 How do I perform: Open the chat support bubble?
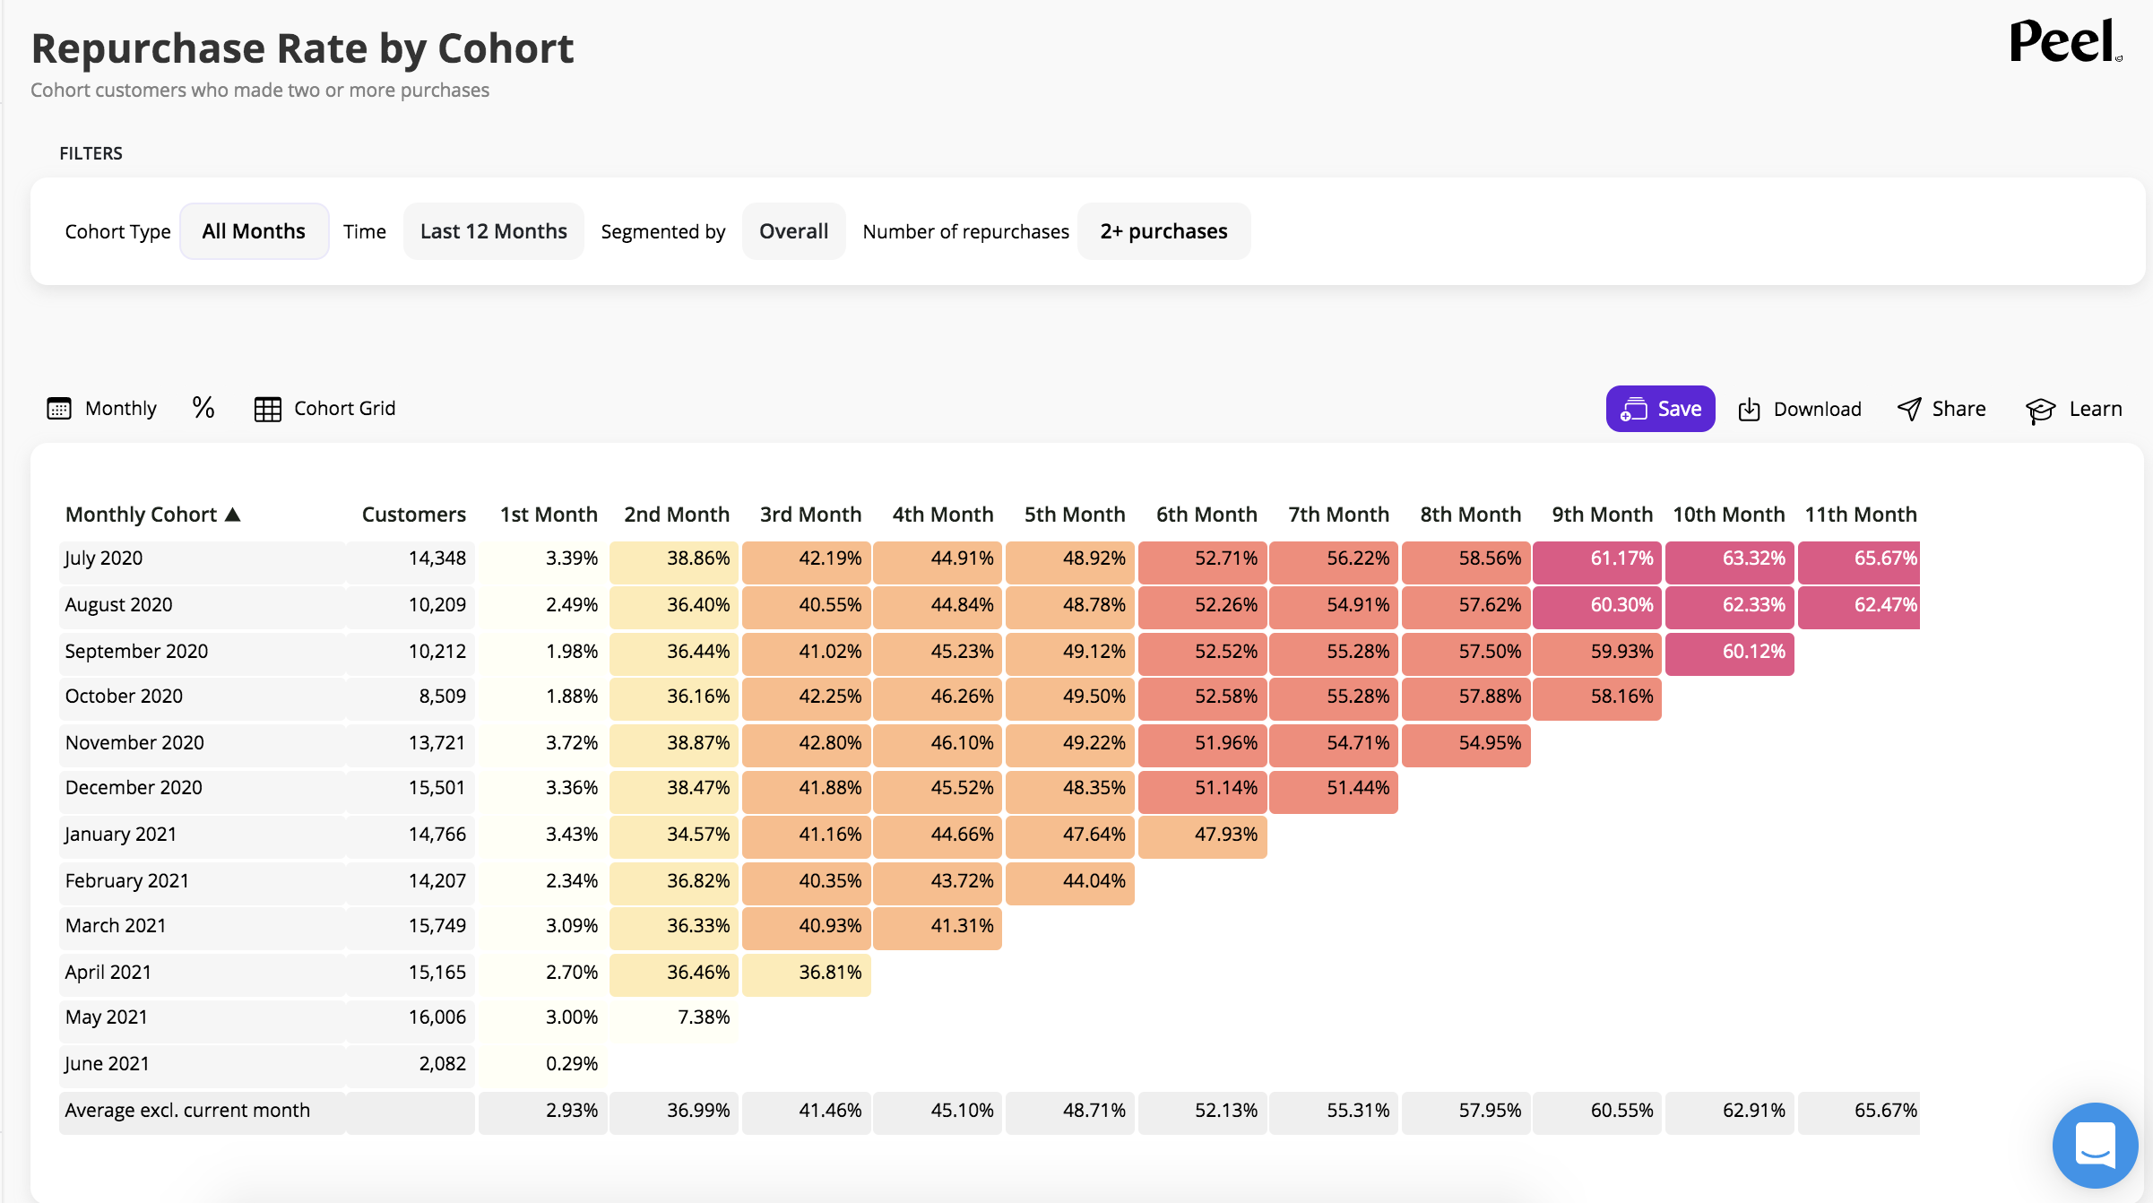coord(2095,1145)
